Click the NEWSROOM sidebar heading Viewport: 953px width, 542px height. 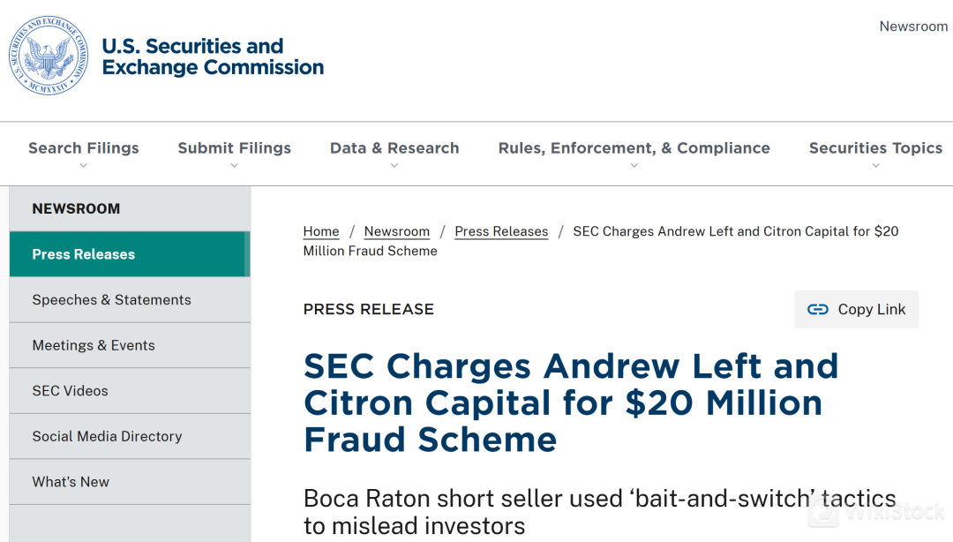tap(76, 209)
